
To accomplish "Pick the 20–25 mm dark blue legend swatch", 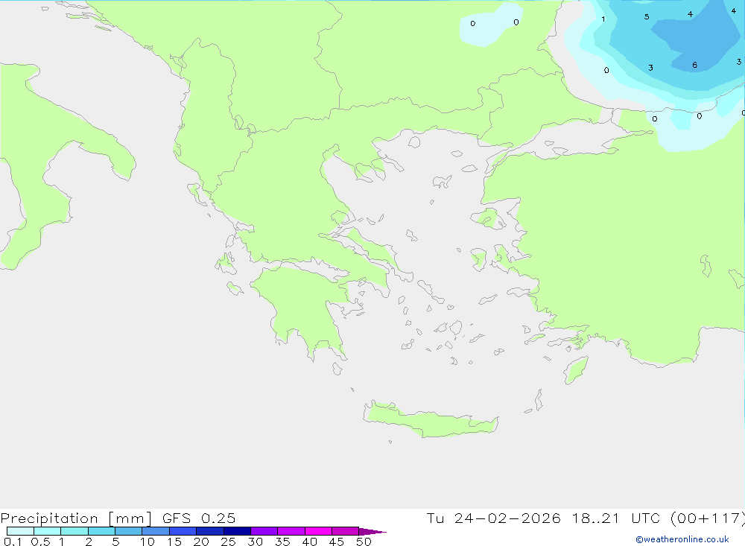I will [x=210, y=531].
